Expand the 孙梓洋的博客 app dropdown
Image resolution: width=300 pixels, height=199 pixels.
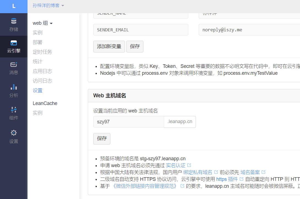pyautogui.click(x=48, y=5)
